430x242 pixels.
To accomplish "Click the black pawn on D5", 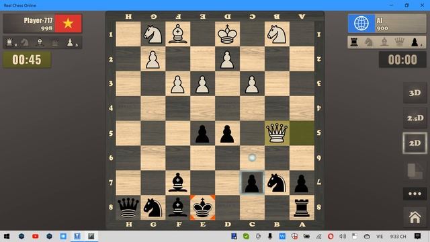I will 227,134.
